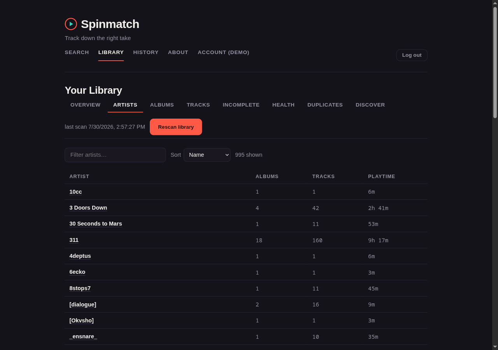Open artist [dialogue]
This screenshot has height=350, width=498.
click(83, 304)
